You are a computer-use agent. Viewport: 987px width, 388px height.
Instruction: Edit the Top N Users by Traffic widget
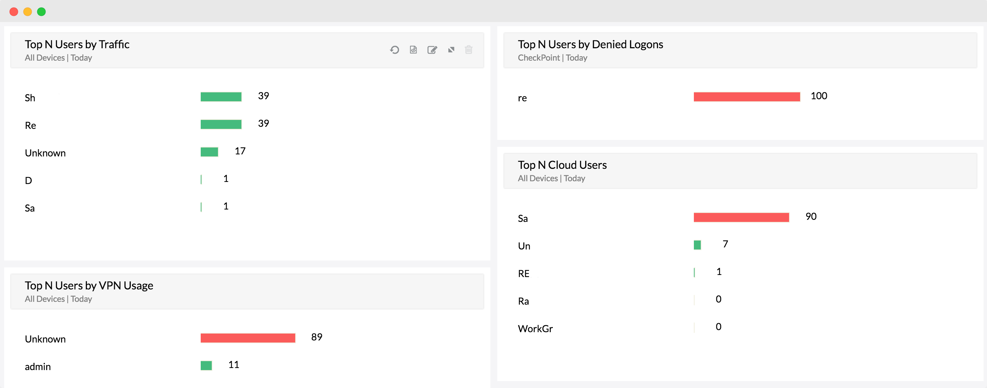[x=432, y=50]
